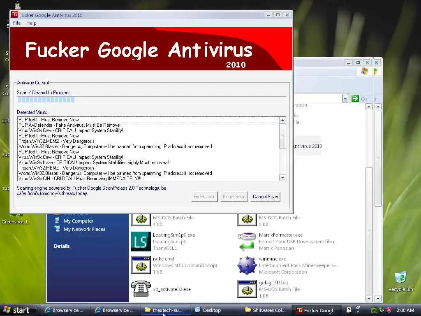Click the red shield security tray icon
This screenshot has height=316, width=421.
[389, 310]
